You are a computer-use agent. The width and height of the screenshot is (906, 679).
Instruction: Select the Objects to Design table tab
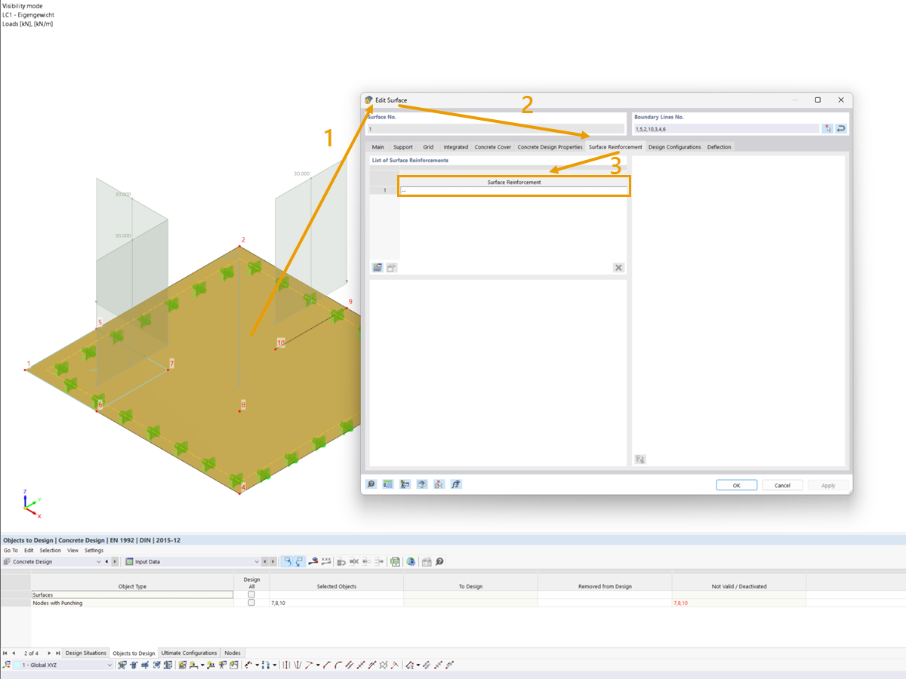click(x=134, y=653)
